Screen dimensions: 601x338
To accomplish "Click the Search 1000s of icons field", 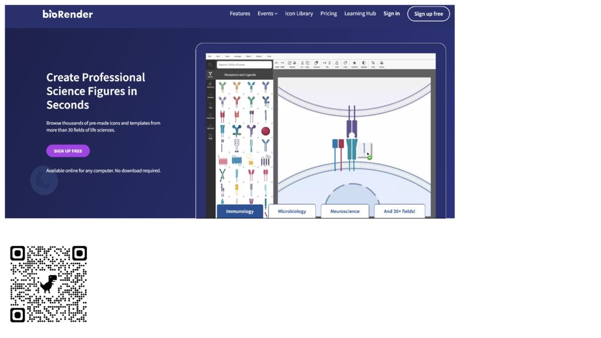I will point(244,65).
